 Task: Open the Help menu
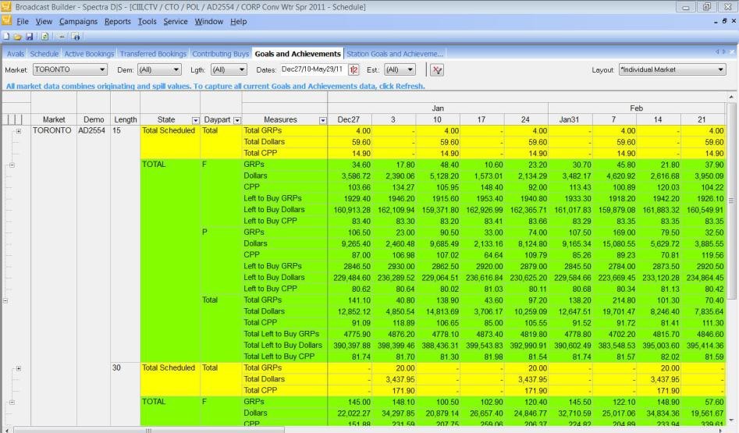pyautogui.click(x=239, y=21)
